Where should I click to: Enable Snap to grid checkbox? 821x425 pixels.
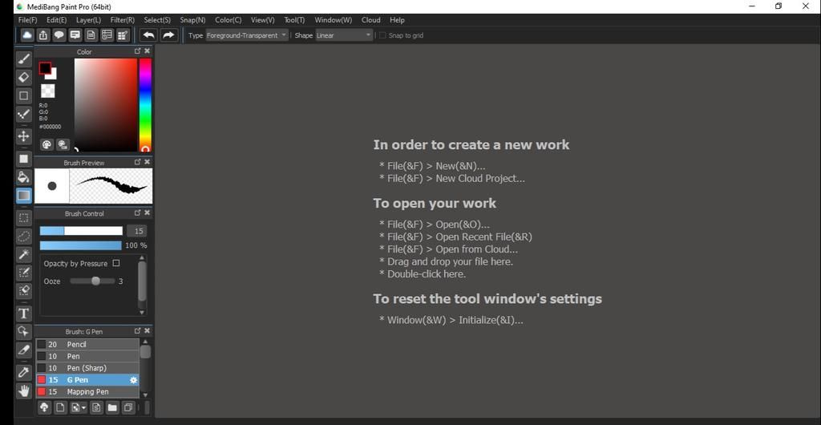(x=382, y=35)
